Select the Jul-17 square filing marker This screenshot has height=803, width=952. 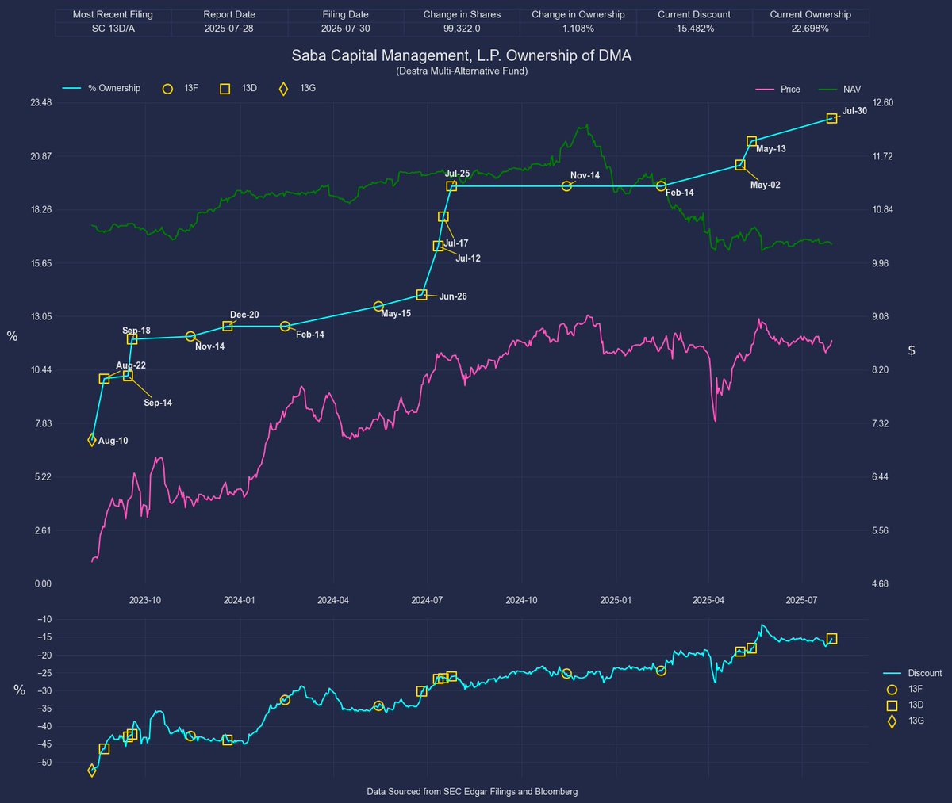point(443,216)
